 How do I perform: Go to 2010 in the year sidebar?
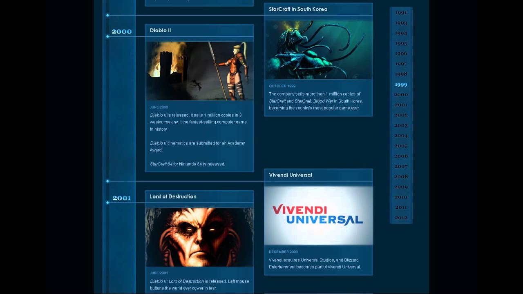401,197
